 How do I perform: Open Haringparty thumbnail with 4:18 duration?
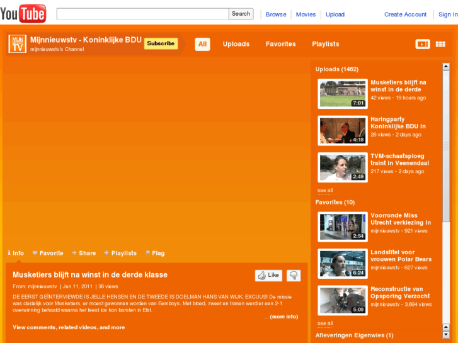(x=343, y=130)
